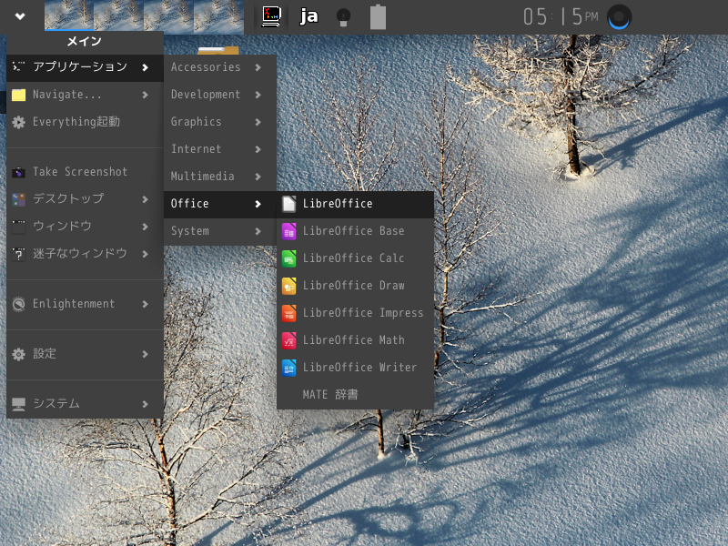Screen dimensions: 728x546
Task: Click the 'Internet' category label
Action: click(x=196, y=149)
